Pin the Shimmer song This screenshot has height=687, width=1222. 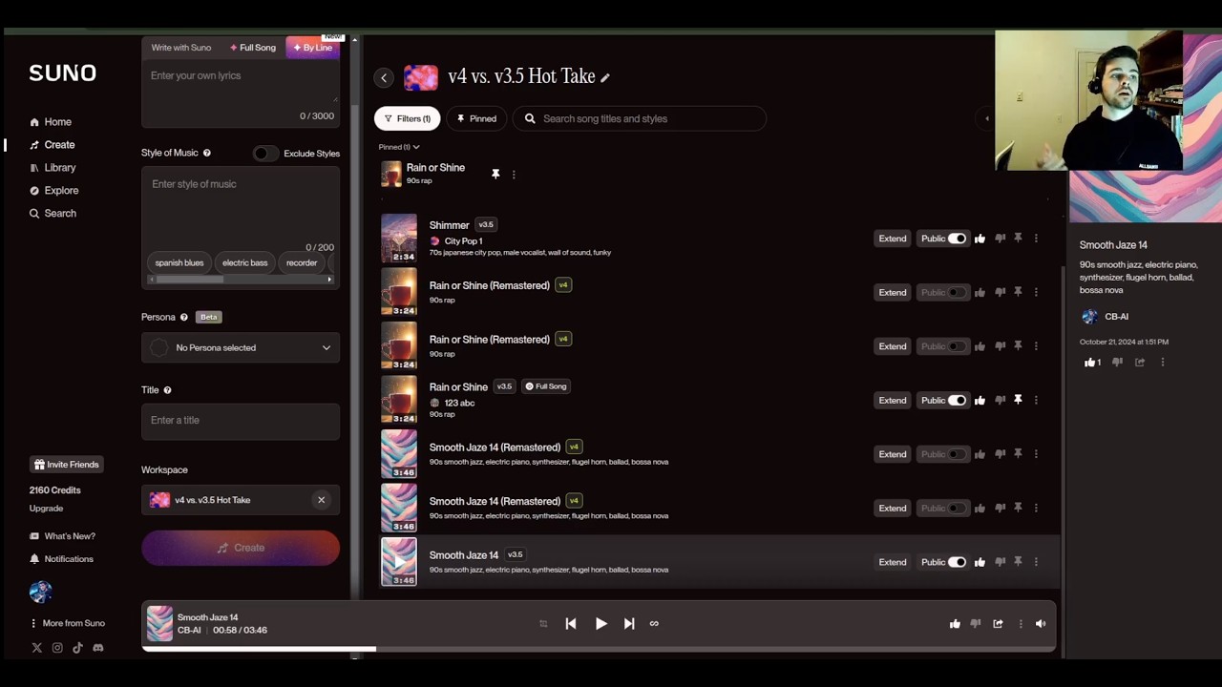pyautogui.click(x=1018, y=239)
